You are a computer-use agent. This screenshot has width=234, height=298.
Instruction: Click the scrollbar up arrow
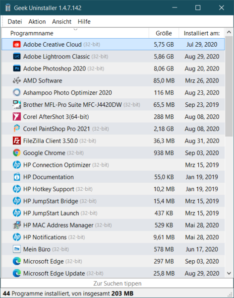click(x=229, y=32)
